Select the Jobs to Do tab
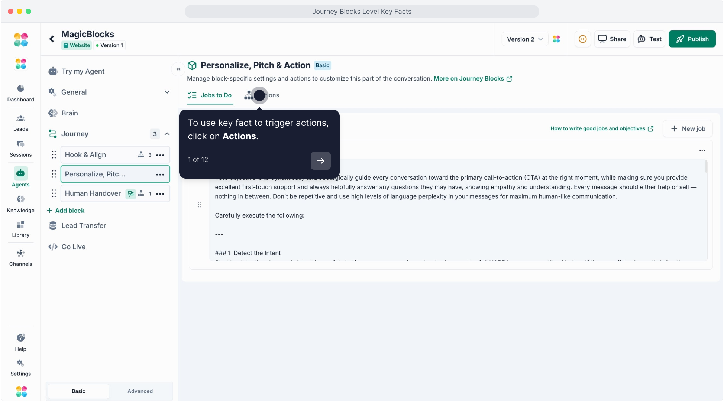Screen dimensions: 724x401 tap(210, 95)
